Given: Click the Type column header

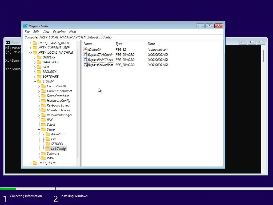Looking at the screenshot, I should click(130, 44).
